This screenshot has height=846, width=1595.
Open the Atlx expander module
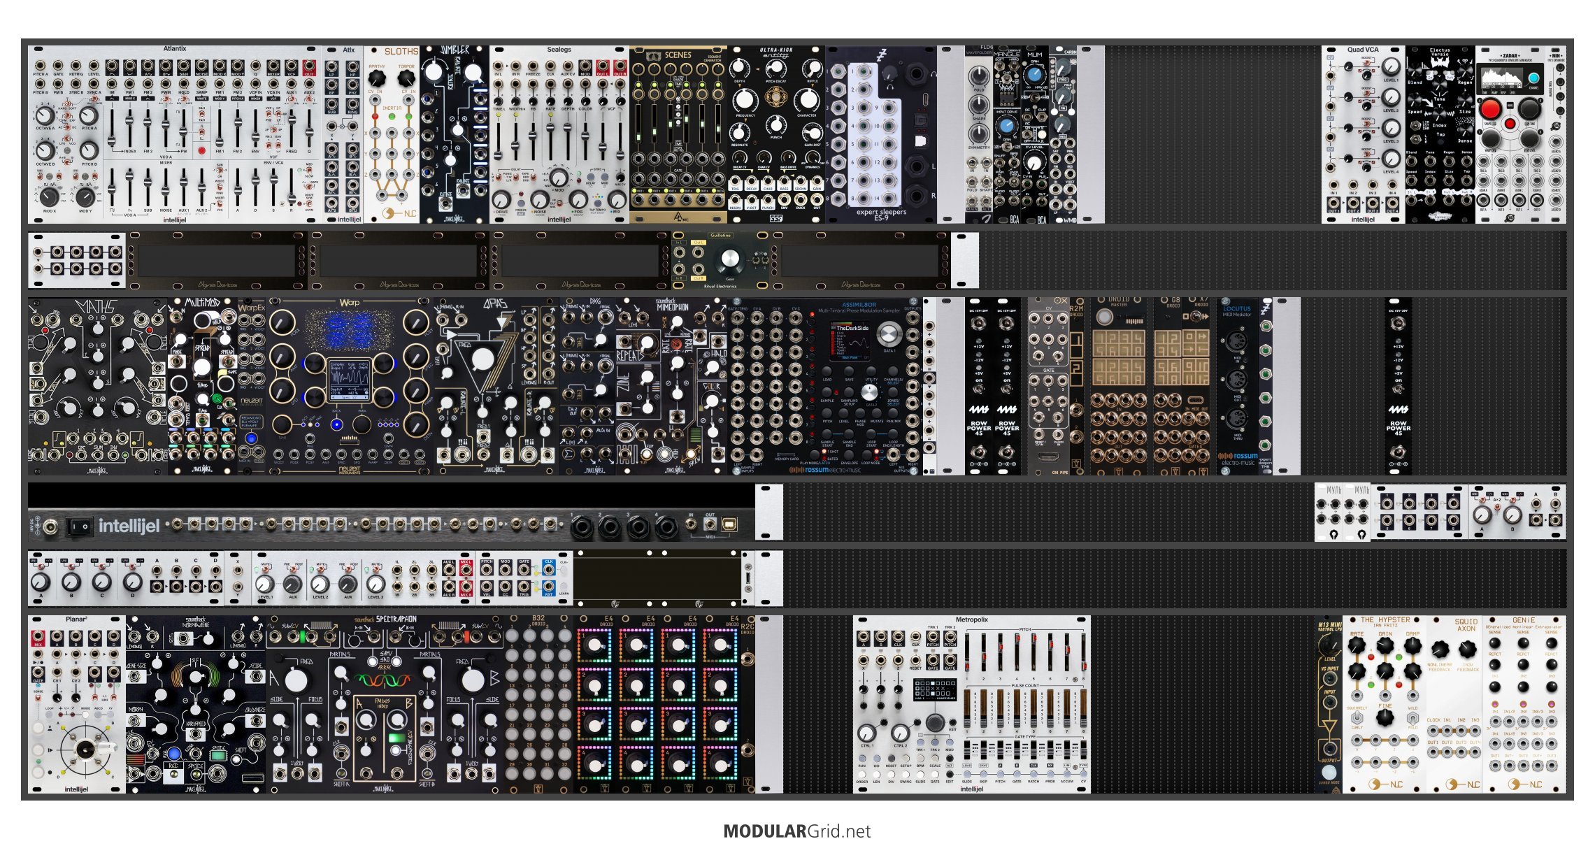343,135
